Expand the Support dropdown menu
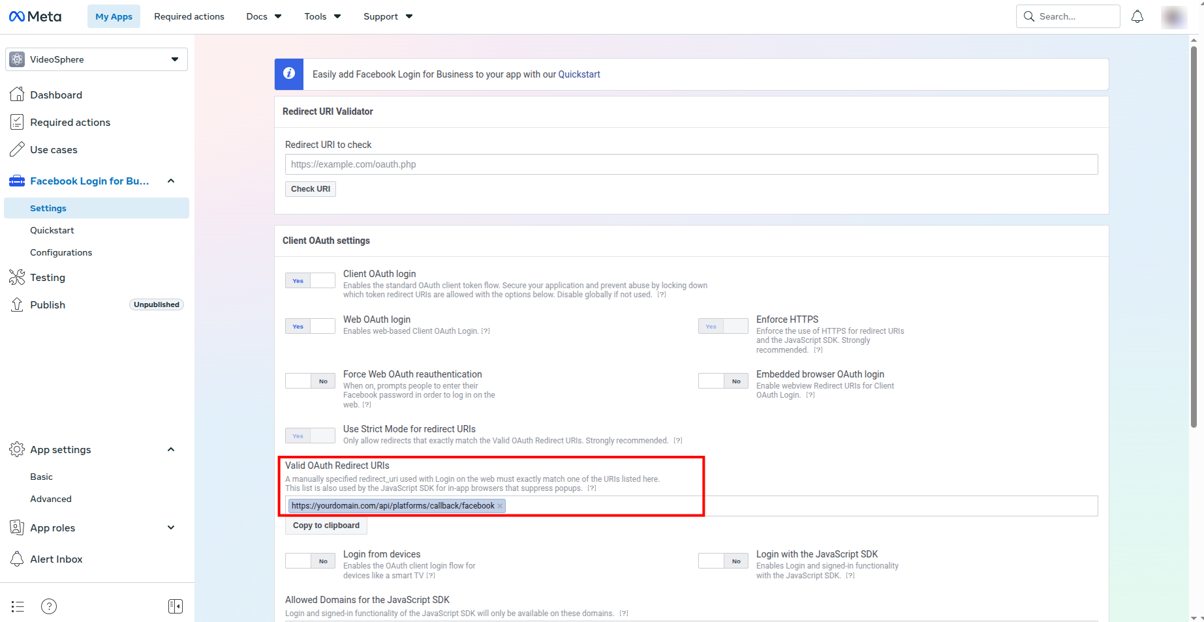Screen dimensions: 1204x622 [388, 16]
